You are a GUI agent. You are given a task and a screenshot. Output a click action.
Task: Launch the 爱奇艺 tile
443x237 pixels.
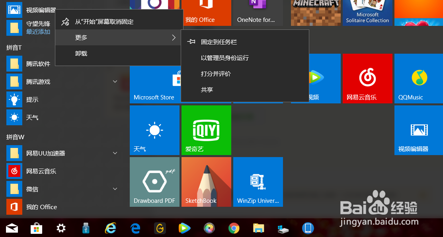click(206, 130)
